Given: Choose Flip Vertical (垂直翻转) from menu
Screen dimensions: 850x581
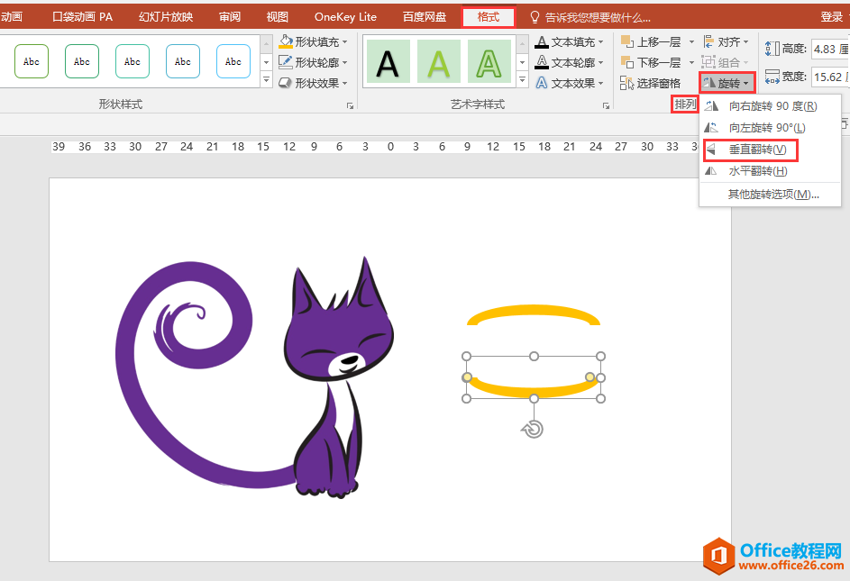Looking at the screenshot, I should tap(757, 149).
